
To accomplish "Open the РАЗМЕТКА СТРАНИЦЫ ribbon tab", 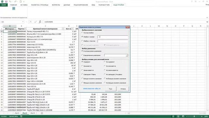I will pos(40,5).
